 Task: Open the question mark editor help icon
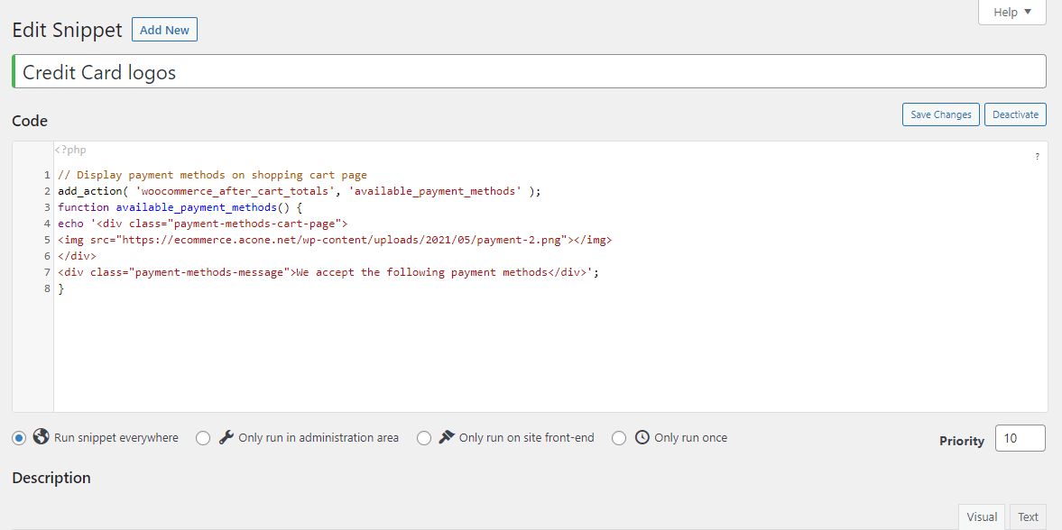(x=1037, y=157)
